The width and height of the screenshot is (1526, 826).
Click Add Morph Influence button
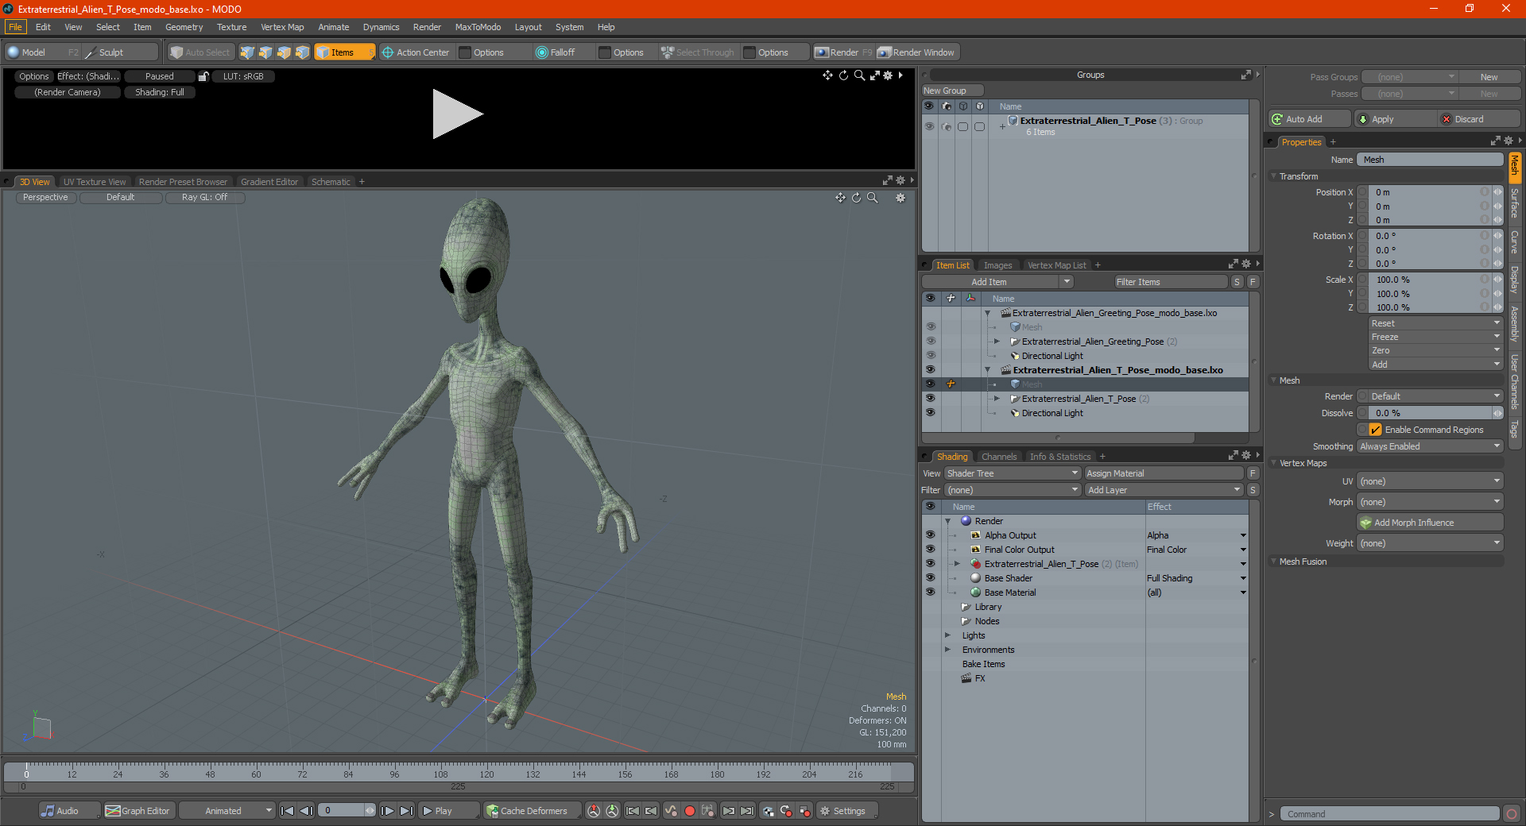(1430, 523)
